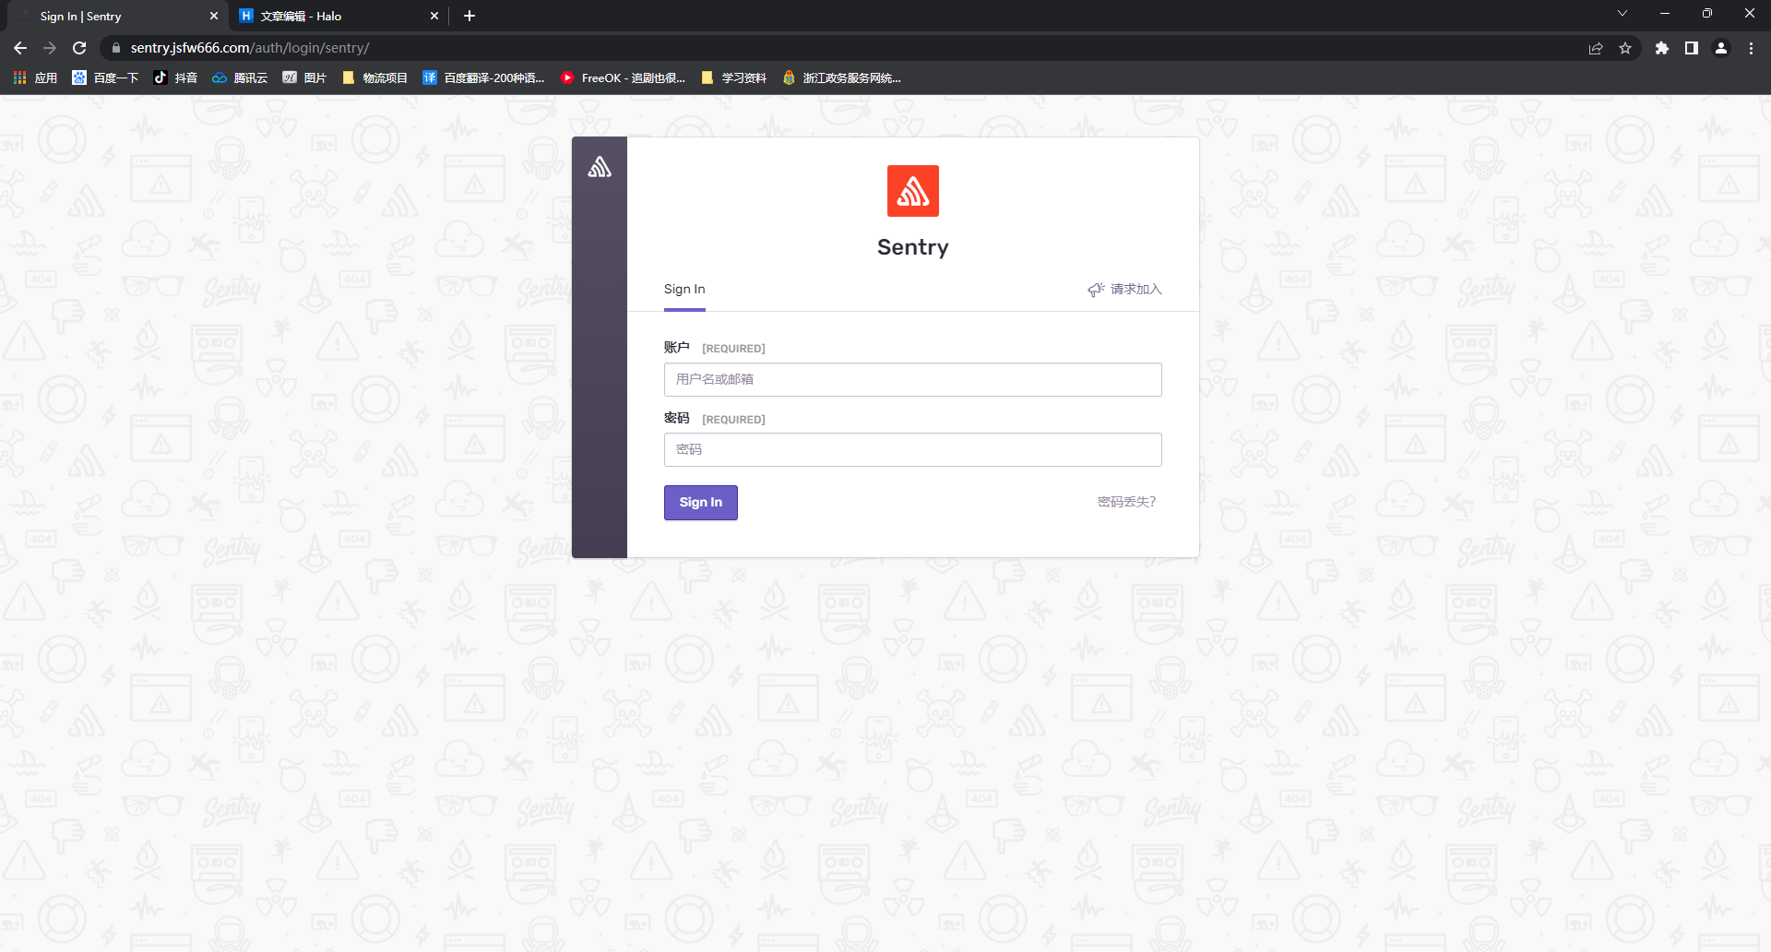Viewport: 1771px width, 952px height.
Task: Click the 账户 field label
Action: tap(677, 348)
